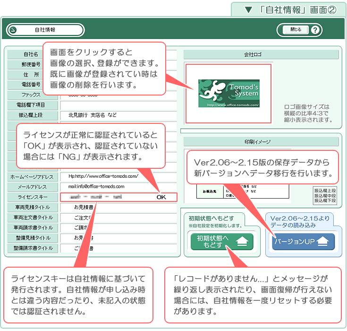Screen dimensions: 347x331
Task: Click the 初期状態へもどす green button
Action: pos(222,242)
